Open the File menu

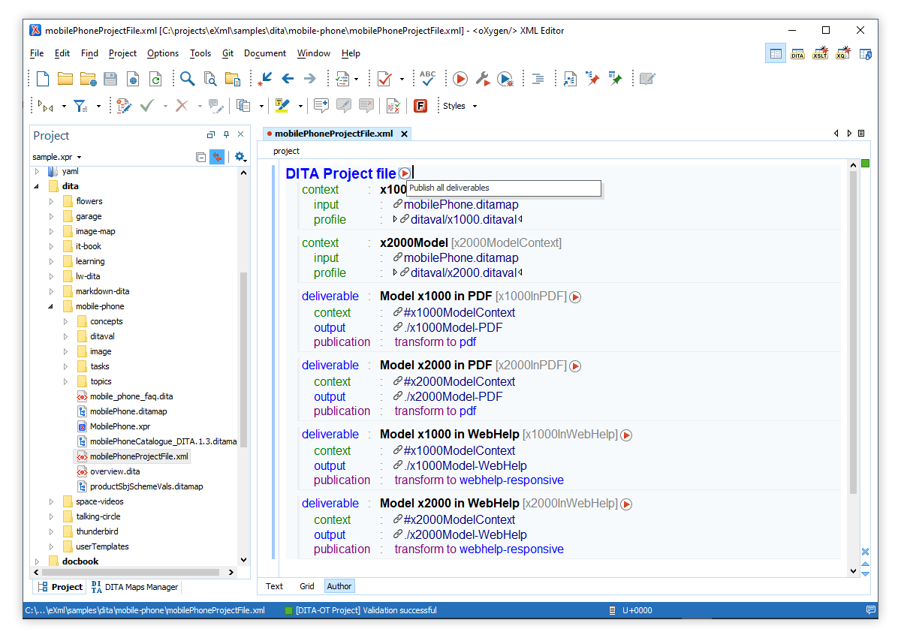tap(37, 53)
